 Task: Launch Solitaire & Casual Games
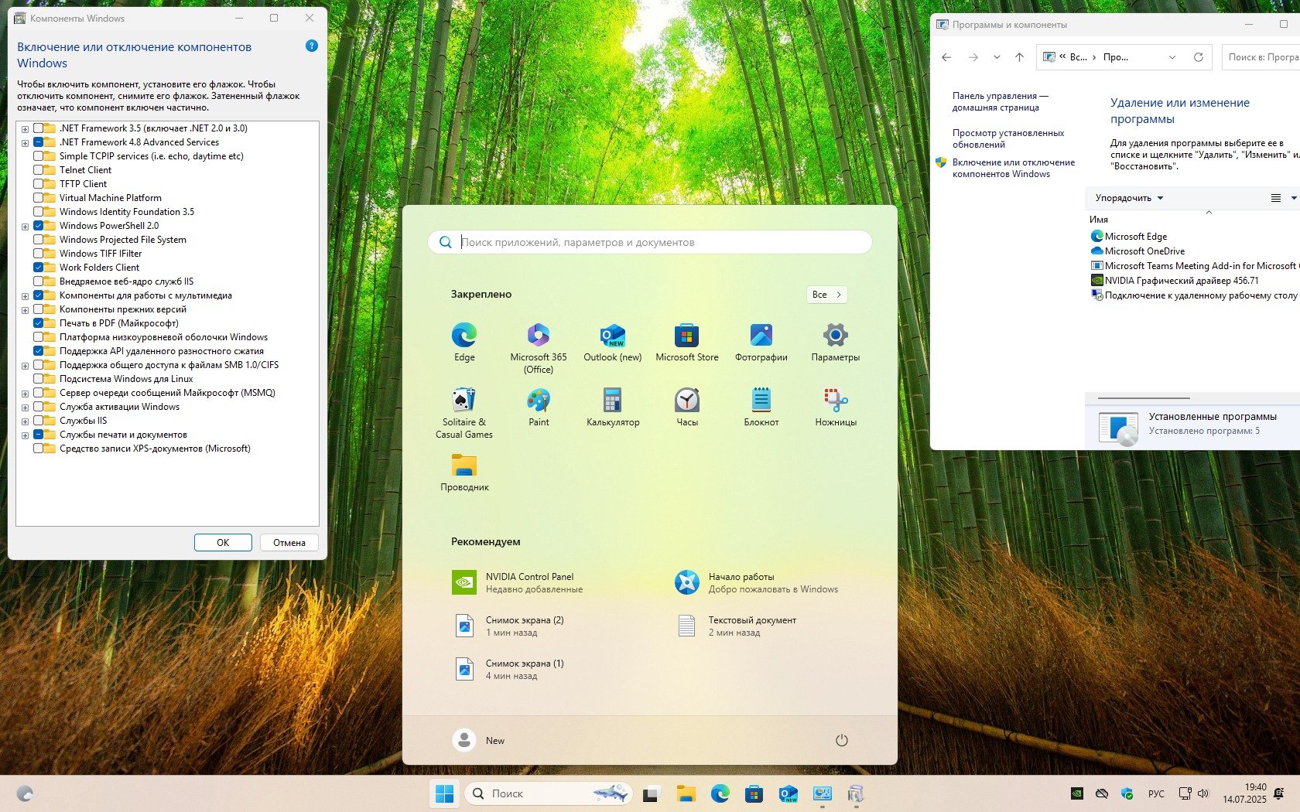pos(464,401)
